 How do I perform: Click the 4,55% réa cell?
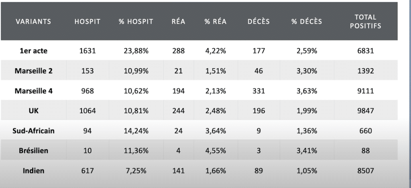pyautogui.click(x=216, y=151)
